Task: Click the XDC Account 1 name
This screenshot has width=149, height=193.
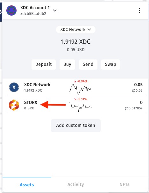Action: pos(35,8)
